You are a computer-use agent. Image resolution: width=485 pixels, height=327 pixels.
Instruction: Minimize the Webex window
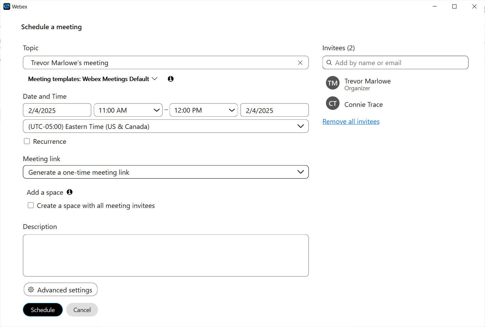(x=435, y=6)
